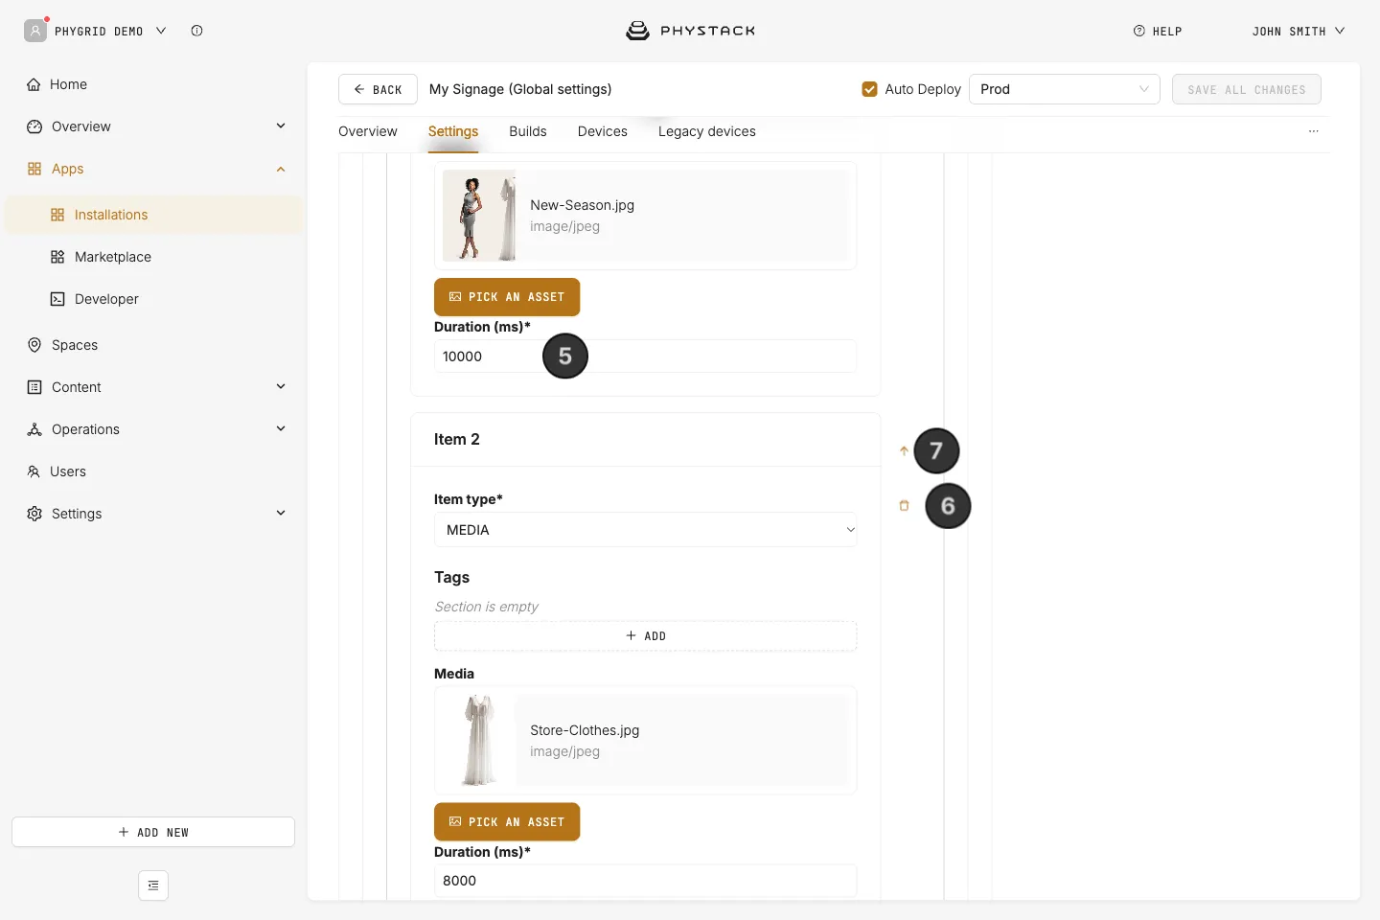Expand the Content sidebar chevron
Image resolution: width=1380 pixels, height=920 pixels.
281,386
